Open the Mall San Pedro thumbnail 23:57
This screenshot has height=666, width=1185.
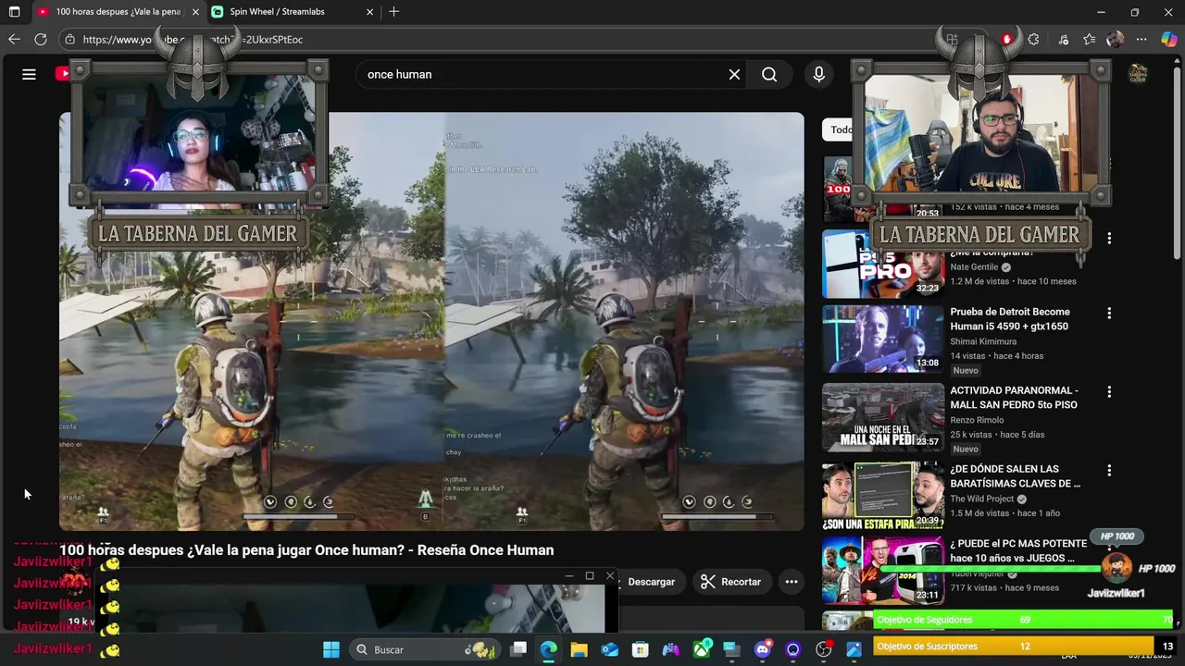click(x=883, y=418)
